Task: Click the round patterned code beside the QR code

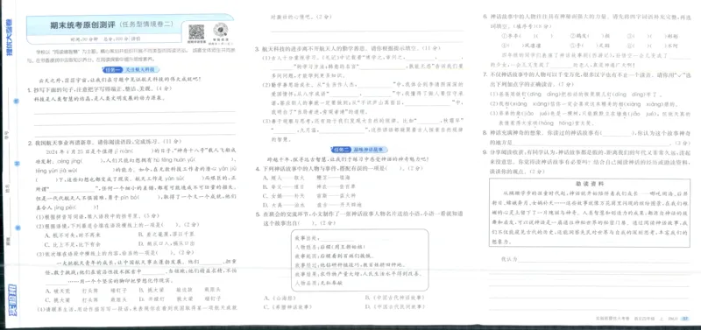Action: click(221, 31)
